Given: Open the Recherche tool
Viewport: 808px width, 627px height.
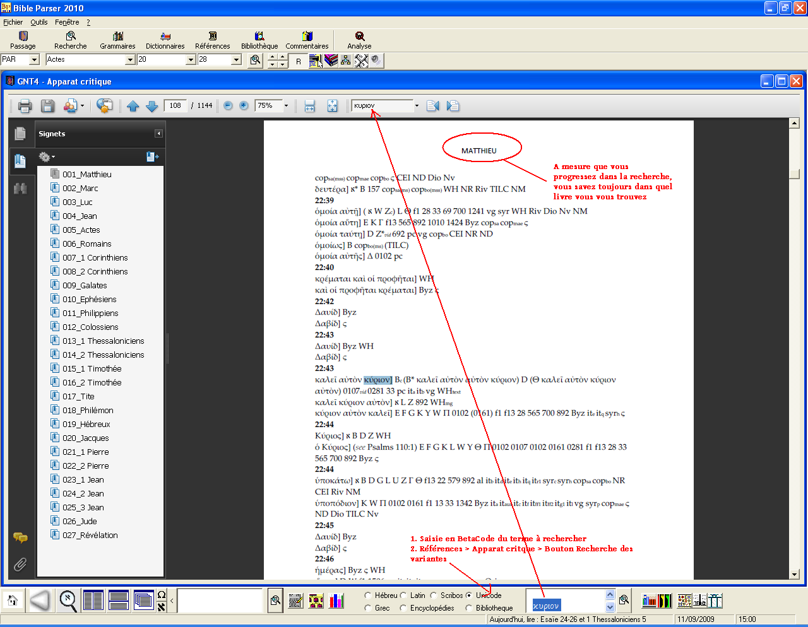Looking at the screenshot, I should click(x=71, y=40).
